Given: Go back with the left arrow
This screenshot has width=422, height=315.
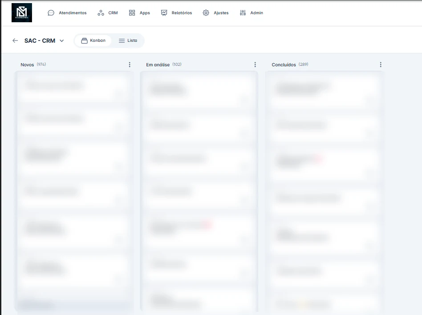Looking at the screenshot, I should tap(15, 40).
